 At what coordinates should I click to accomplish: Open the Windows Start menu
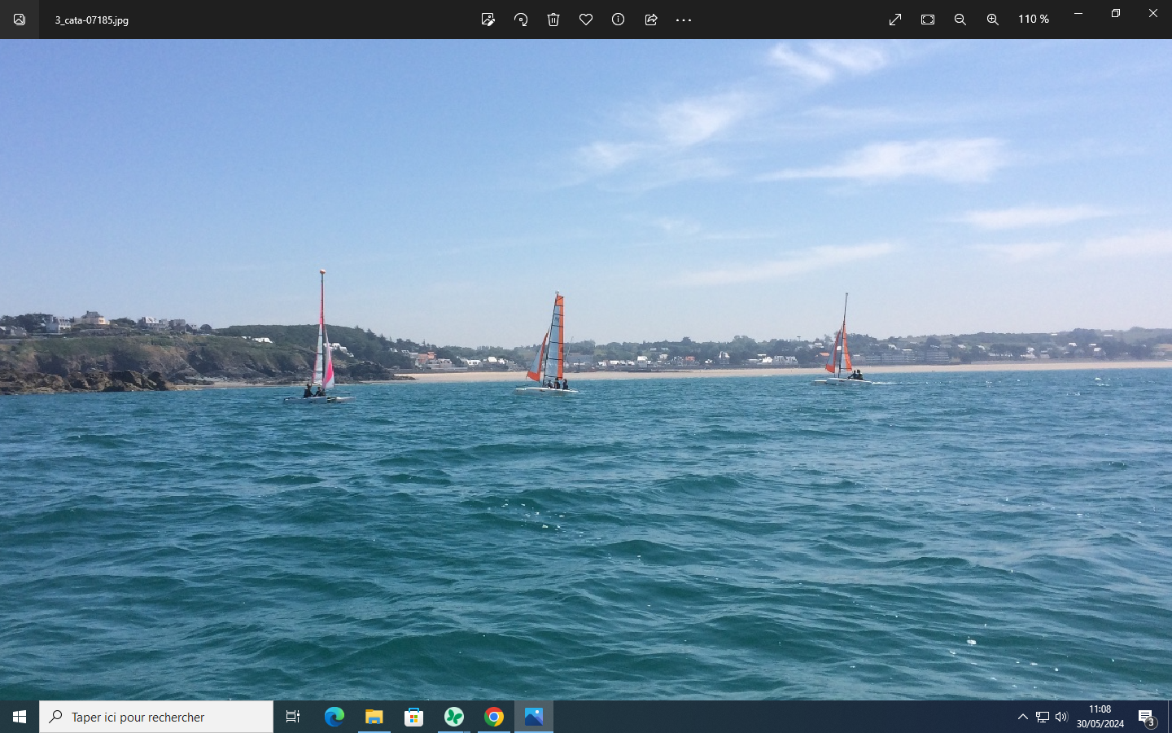pyautogui.click(x=20, y=717)
